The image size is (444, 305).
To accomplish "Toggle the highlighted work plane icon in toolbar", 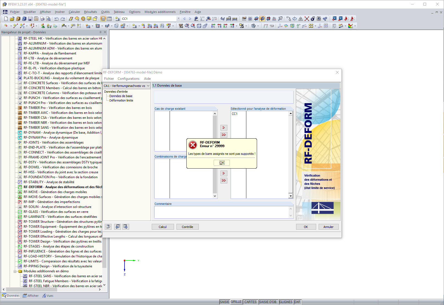I will pos(262,19).
